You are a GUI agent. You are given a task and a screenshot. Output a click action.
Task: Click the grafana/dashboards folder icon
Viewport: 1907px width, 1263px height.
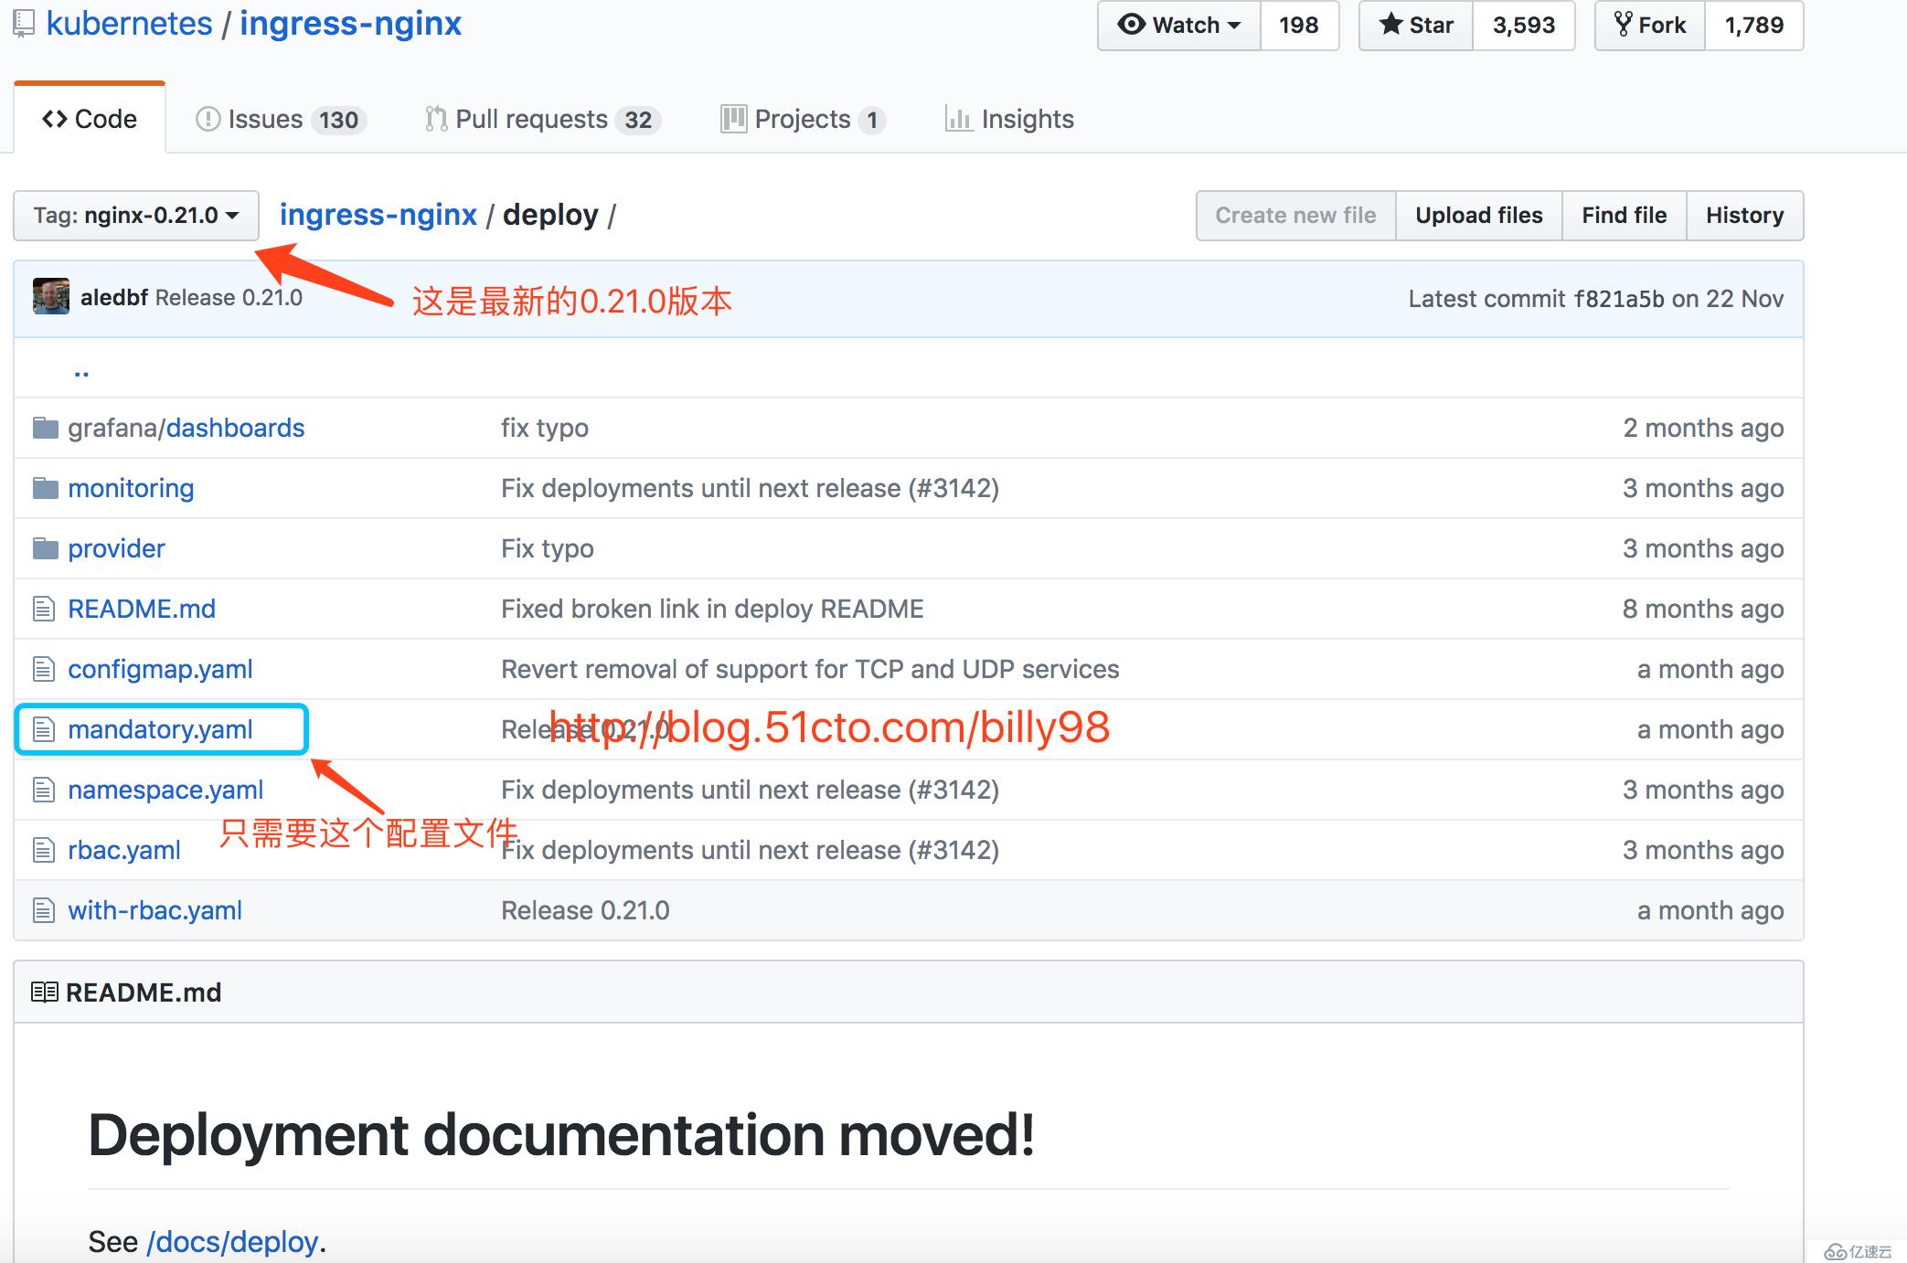(x=45, y=428)
